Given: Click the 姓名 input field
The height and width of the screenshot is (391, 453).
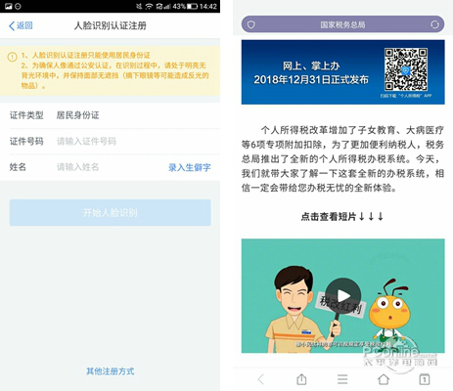Looking at the screenshot, I should click(x=110, y=167).
